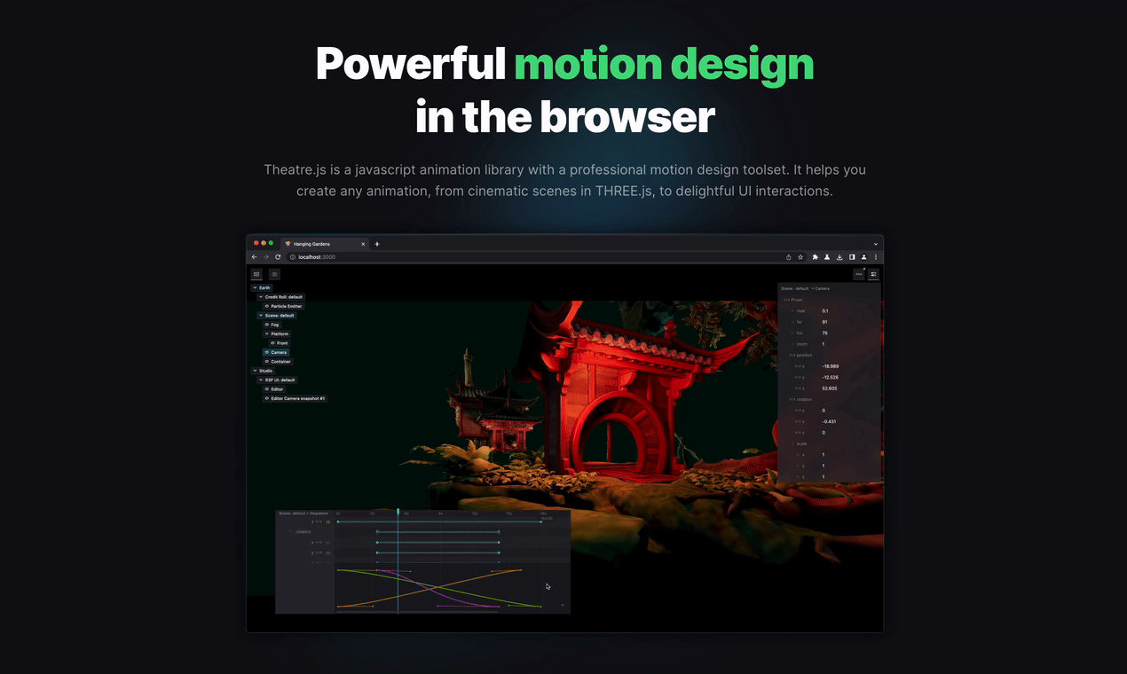
Task: Open browser extensions puzzle icon
Action: tap(815, 257)
